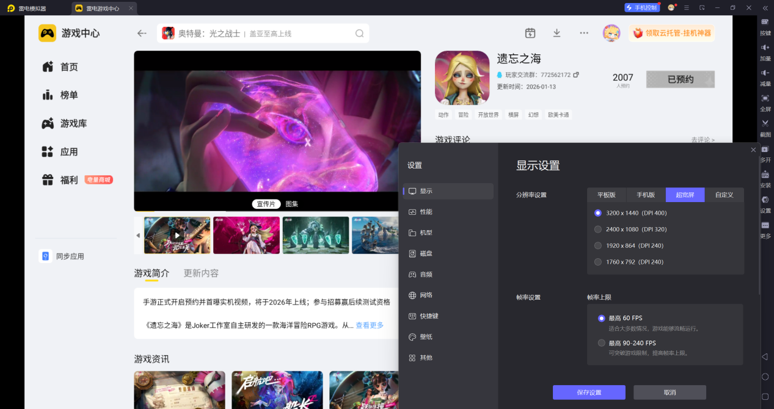Switch to 雷电游戏中心 window tab
The image size is (774, 409).
pyautogui.click(x=104, y=9)
